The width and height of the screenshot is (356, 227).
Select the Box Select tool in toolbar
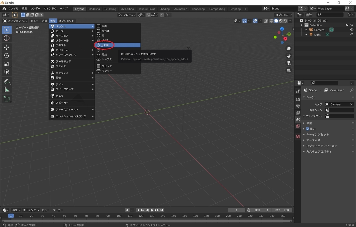[7, 30]
